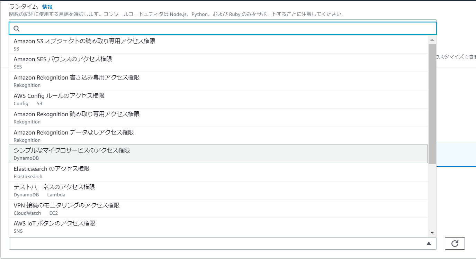Click the search magnifier icon
The height and width of the screenshot is (259, 476).
pos(16,29)
